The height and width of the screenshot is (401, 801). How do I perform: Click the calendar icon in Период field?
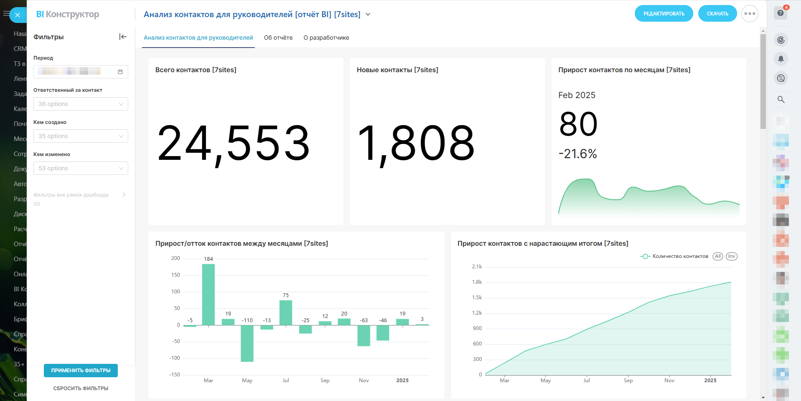click(120, 72)
